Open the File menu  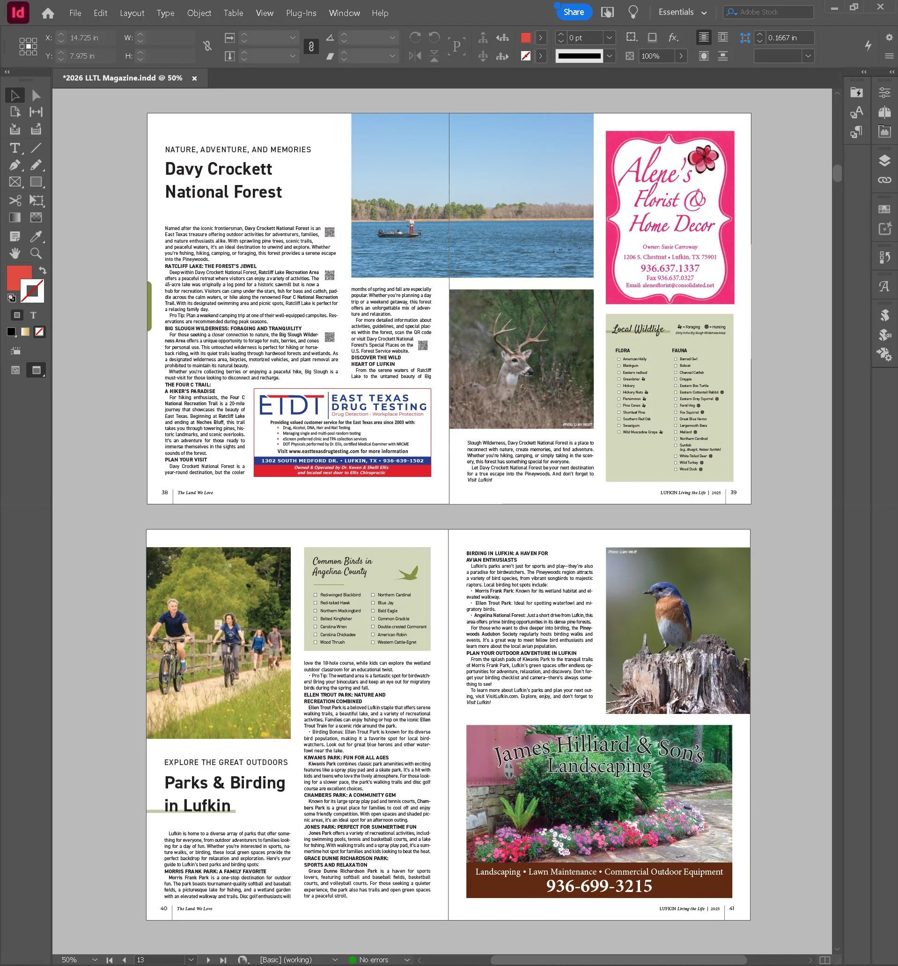coord(75,13)
